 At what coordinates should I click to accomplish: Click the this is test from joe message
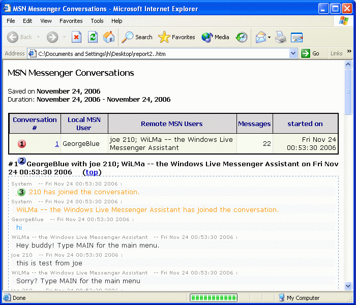[49, 263]
